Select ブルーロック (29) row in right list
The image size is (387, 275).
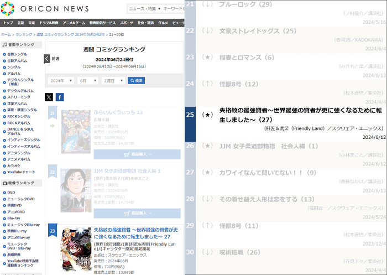(286, 13)
